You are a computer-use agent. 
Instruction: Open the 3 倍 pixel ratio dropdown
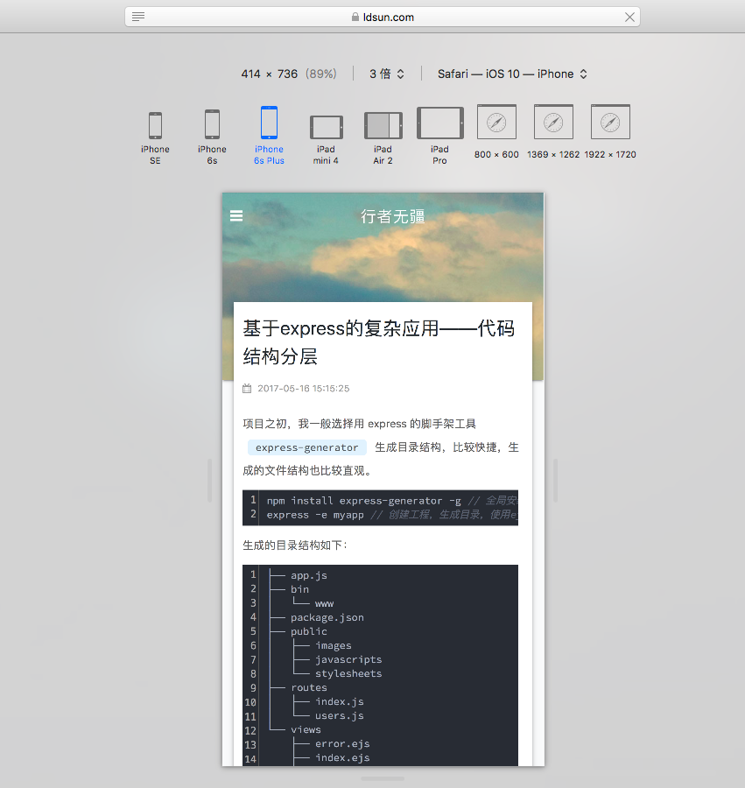tap(386, 74)
